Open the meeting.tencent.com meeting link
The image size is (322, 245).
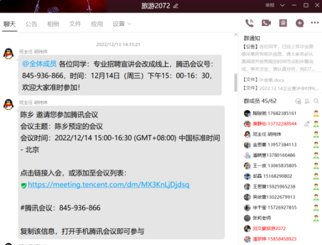(x=108, y=185)
